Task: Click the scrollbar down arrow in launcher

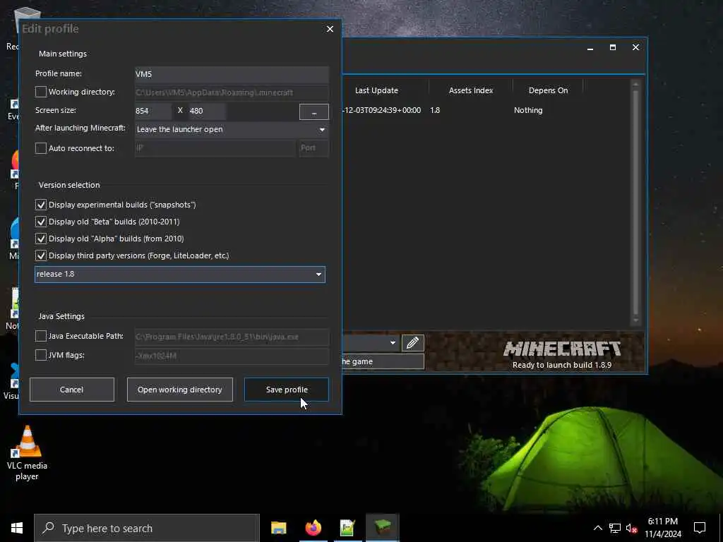Action: click(636, 320)
